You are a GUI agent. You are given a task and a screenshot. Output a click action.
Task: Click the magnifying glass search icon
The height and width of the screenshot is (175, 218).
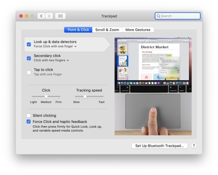click(158, 16)
